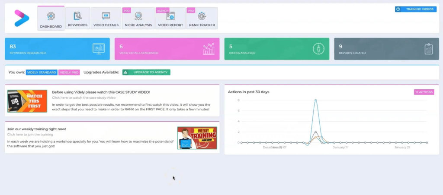The image size is (443, 195).
Task: Open the Video Details Generated card
Action: 167,49
